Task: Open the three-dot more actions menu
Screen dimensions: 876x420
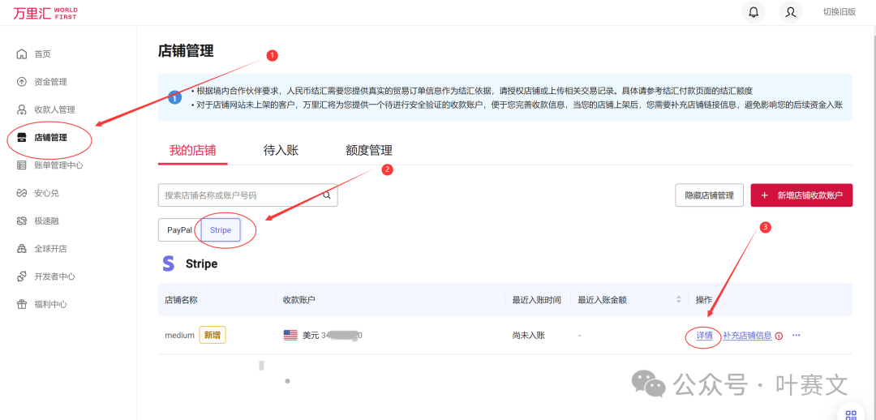Action: coord(796,336)
